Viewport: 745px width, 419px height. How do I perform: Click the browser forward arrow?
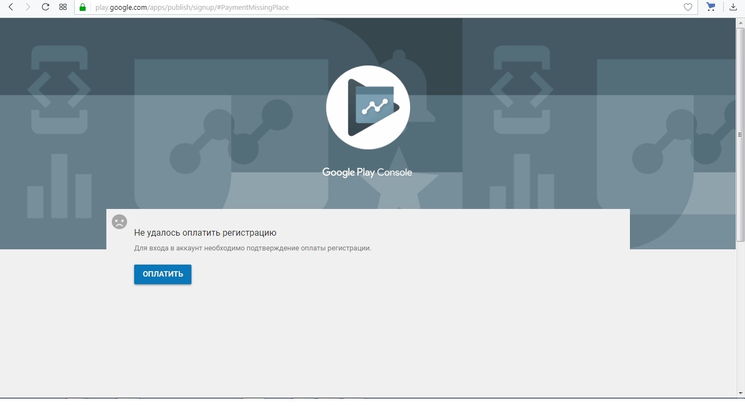click(x=28, y=7)
